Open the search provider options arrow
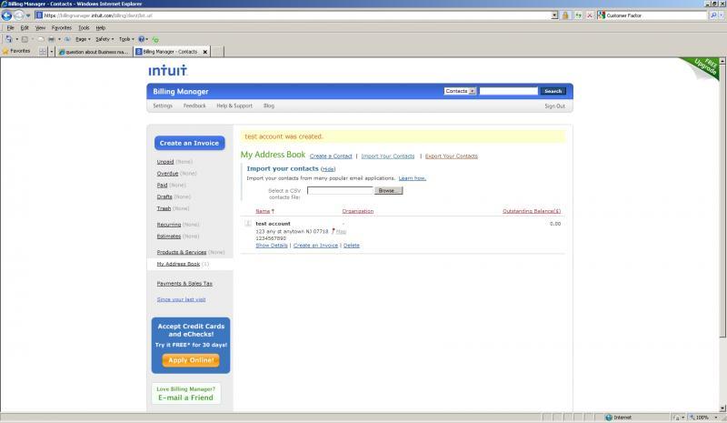This screenshot has width=727, height=423. (722, 15)
